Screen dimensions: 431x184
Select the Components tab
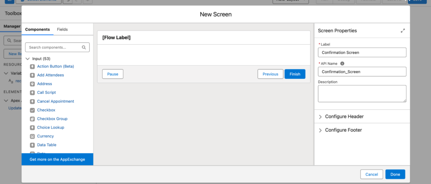[x=37, y=29]
